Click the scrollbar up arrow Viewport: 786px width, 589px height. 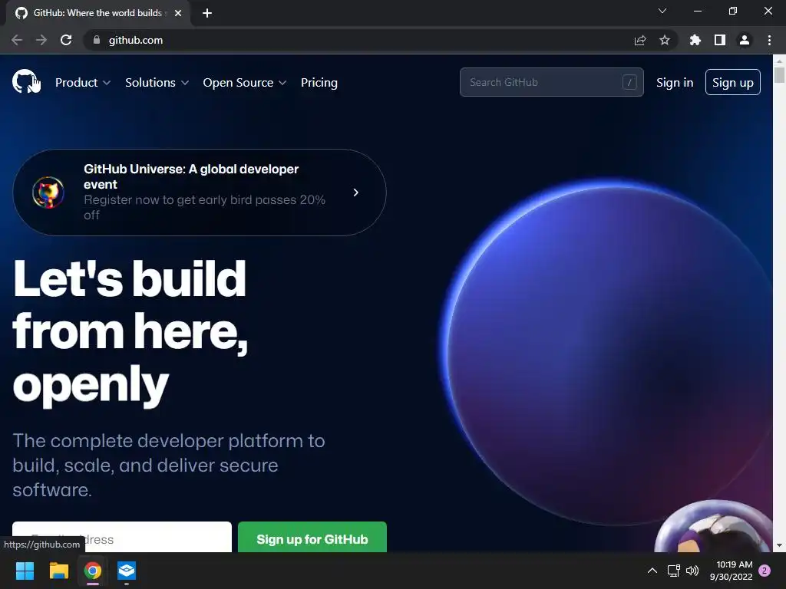pos(779,61)
